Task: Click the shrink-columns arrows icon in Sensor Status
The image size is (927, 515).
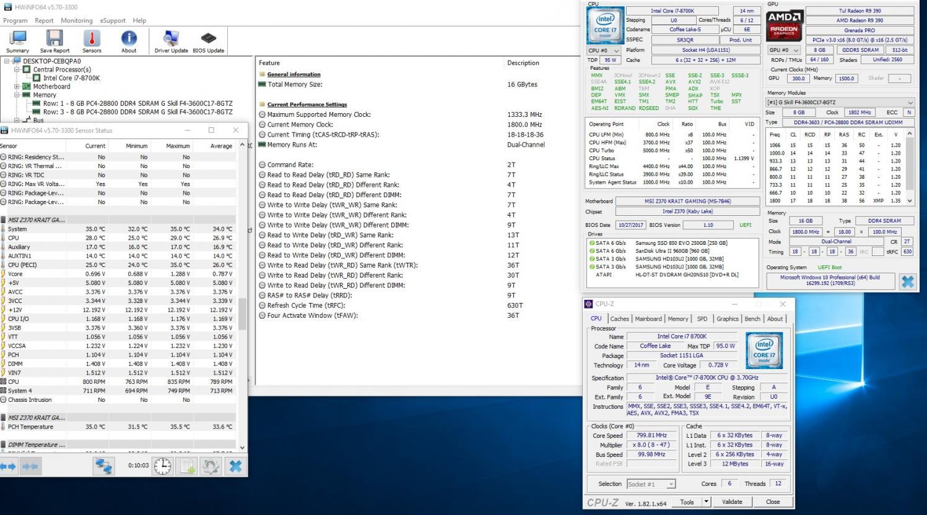Action: coord(30,466)
